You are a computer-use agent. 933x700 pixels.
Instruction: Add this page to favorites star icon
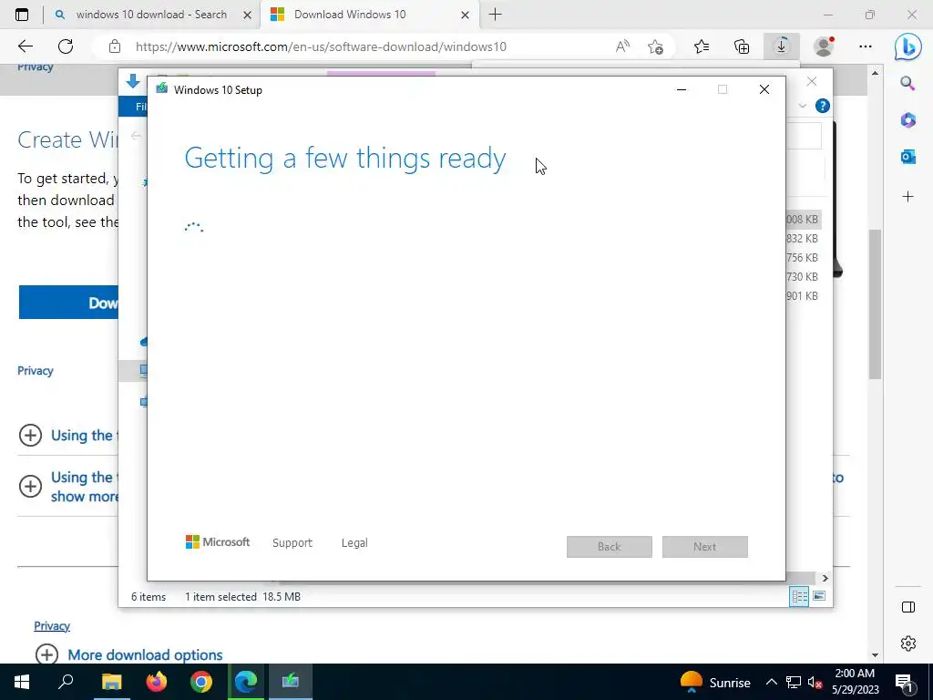(655, 46)
